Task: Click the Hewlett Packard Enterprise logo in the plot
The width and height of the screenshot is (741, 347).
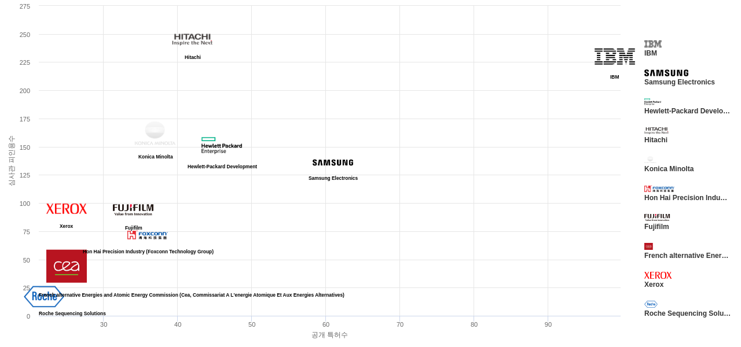Action: [x=222, y=145]
